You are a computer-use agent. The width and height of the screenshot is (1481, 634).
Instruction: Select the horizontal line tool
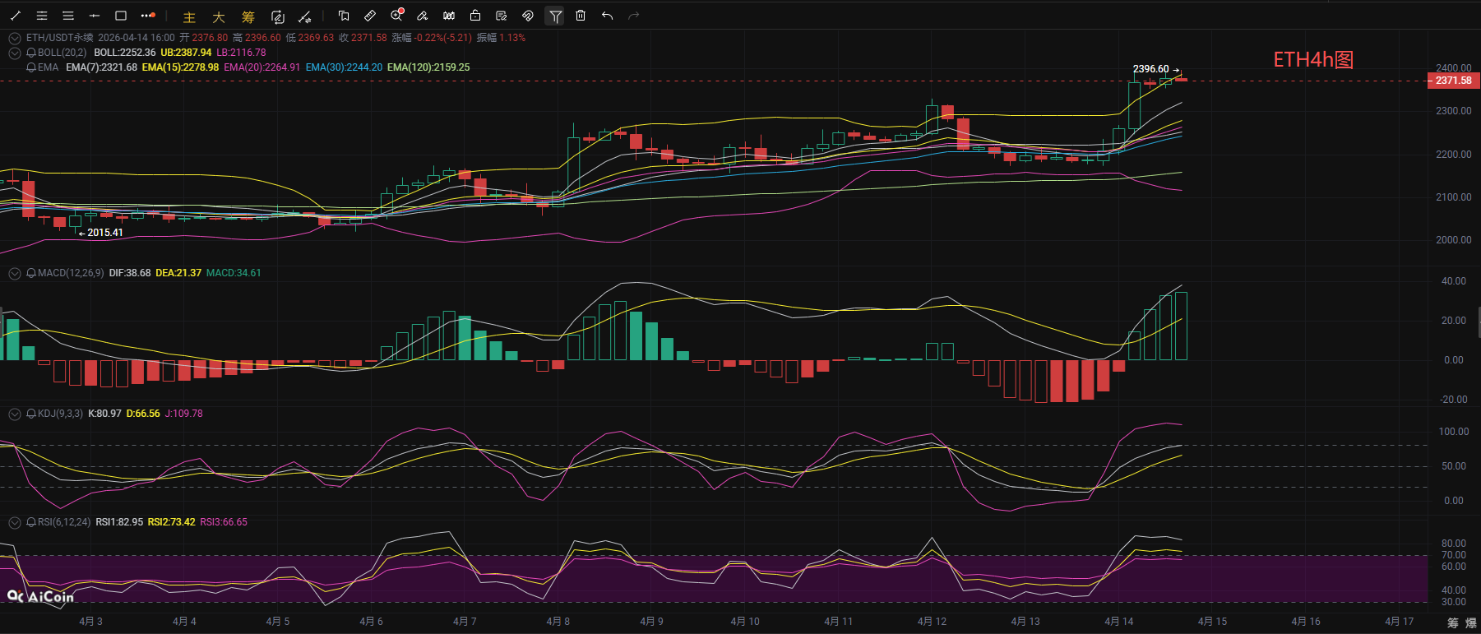(95, 16)
